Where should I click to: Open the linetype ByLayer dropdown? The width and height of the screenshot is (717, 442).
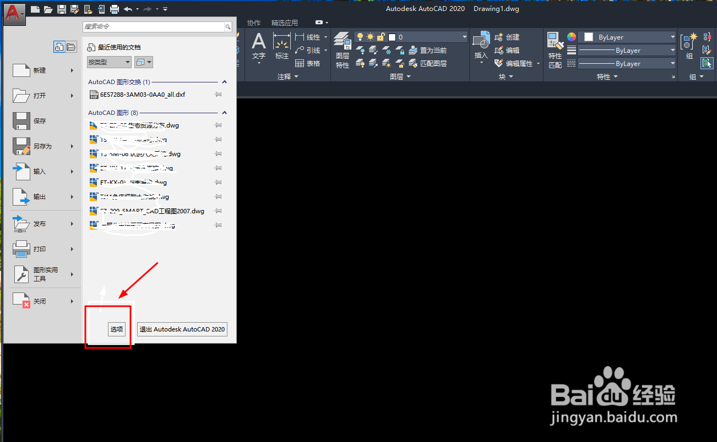tap(627, 63)
